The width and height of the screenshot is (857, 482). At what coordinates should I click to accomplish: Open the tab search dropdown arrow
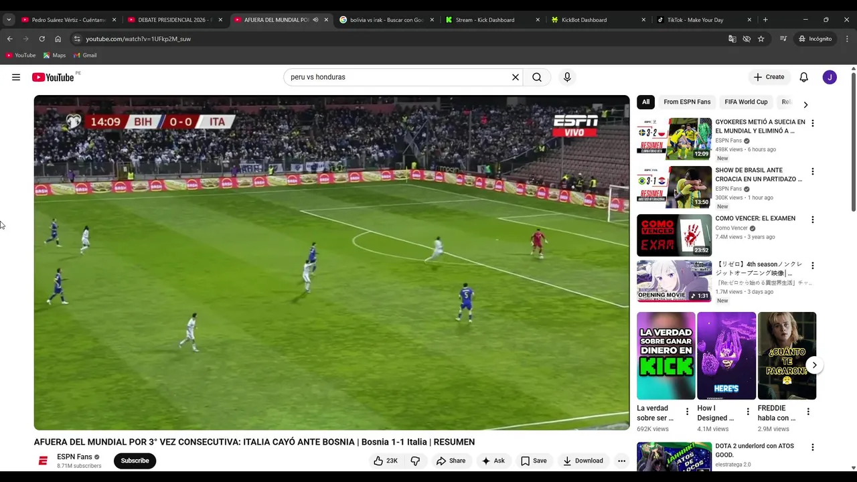[9, 19]
